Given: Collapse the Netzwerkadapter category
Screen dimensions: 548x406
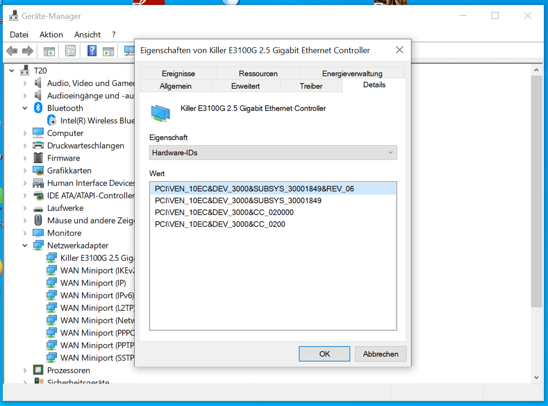Looking at the screenshot, I should 25,246.
